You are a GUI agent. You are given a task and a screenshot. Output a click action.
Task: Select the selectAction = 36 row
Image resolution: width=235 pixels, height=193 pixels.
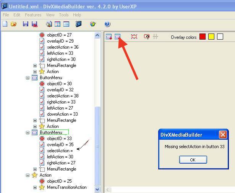(63, 47)
